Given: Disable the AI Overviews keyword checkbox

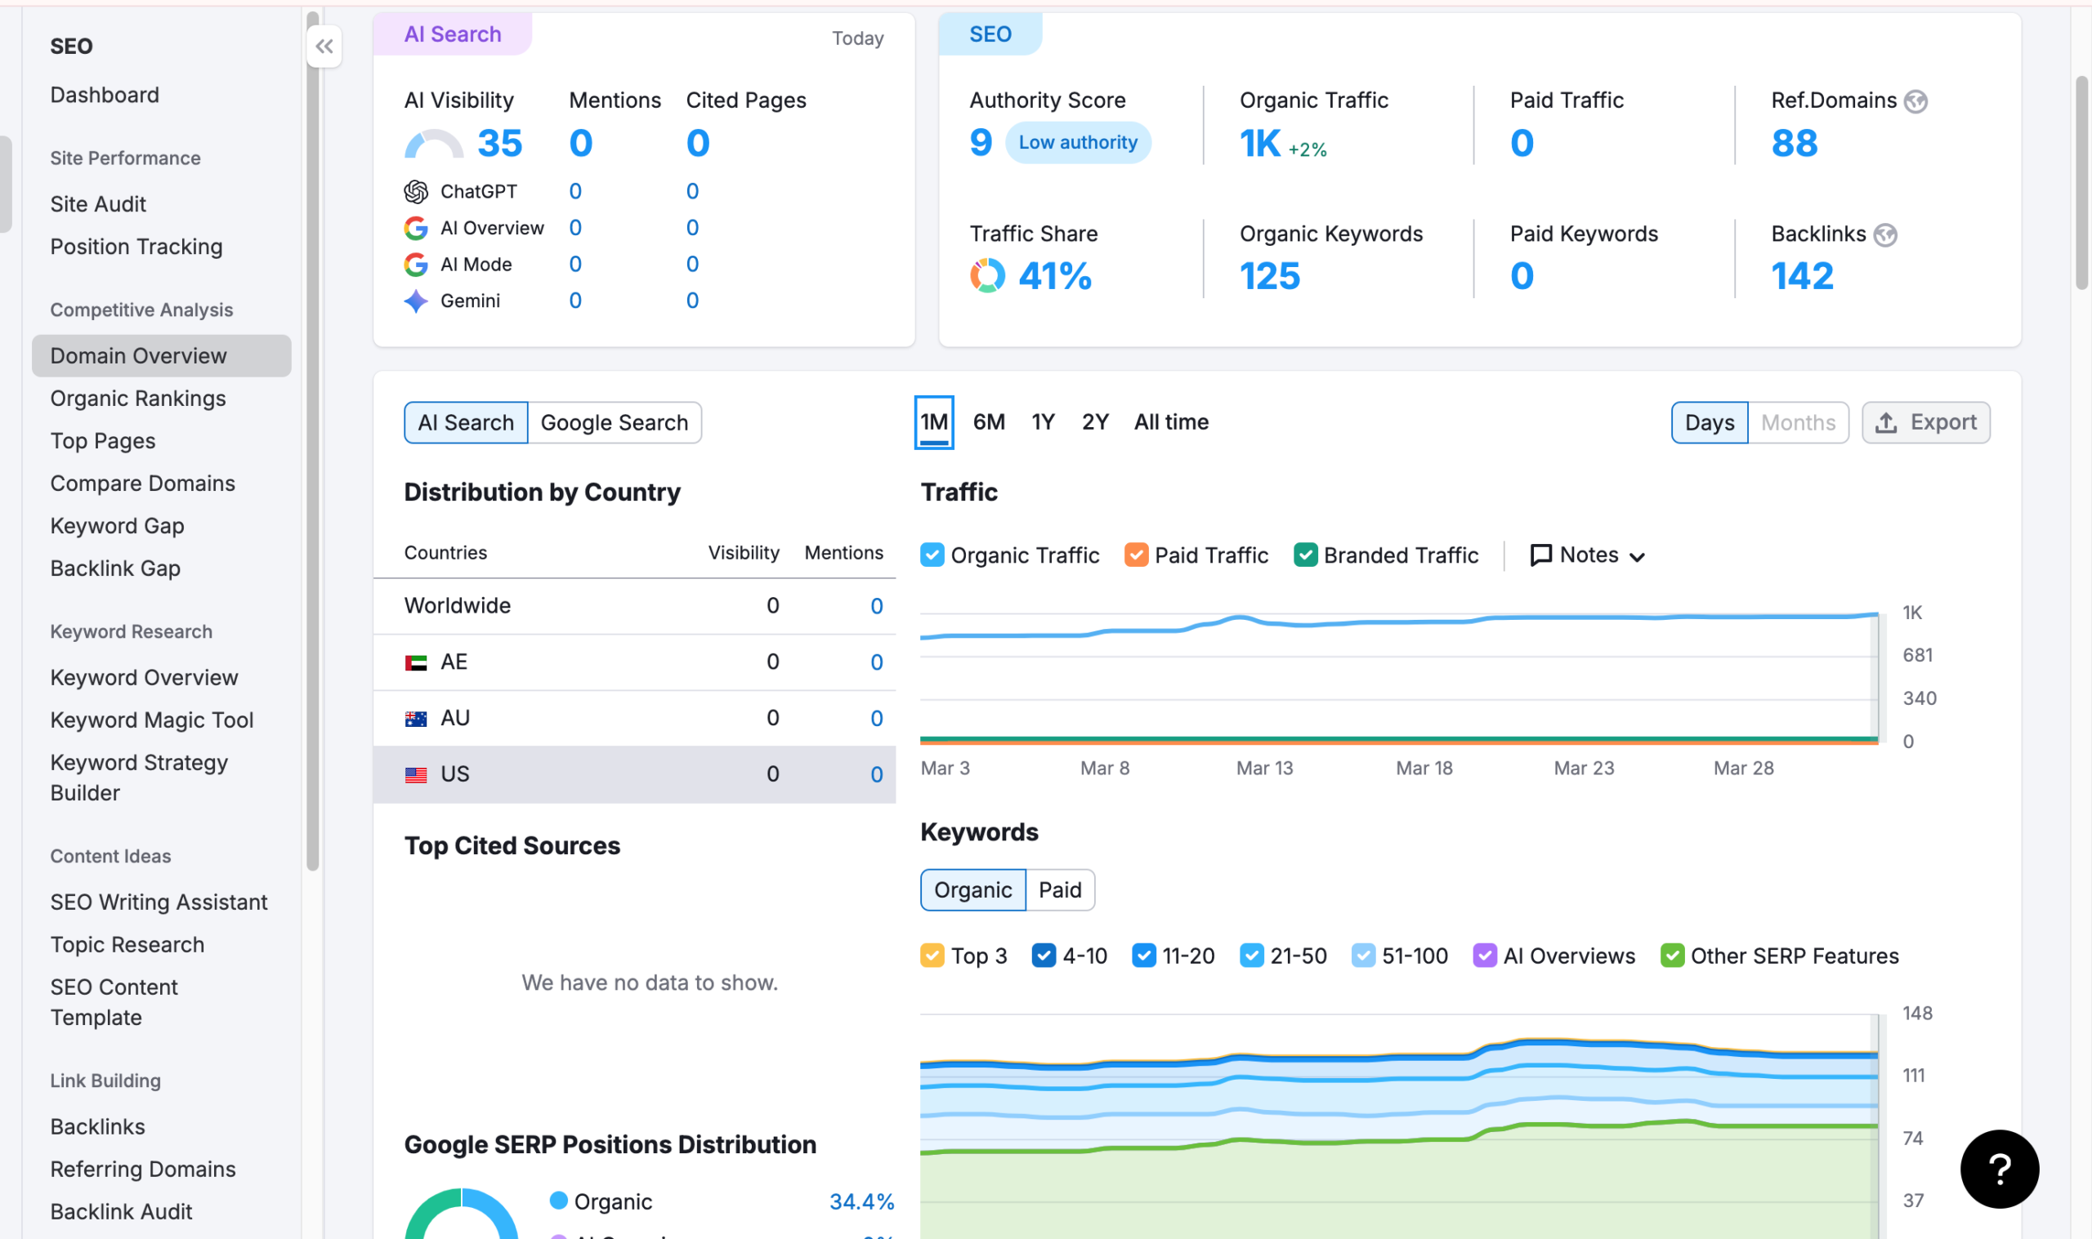Looking at the screenshot, I should (x=1484, y=955).
